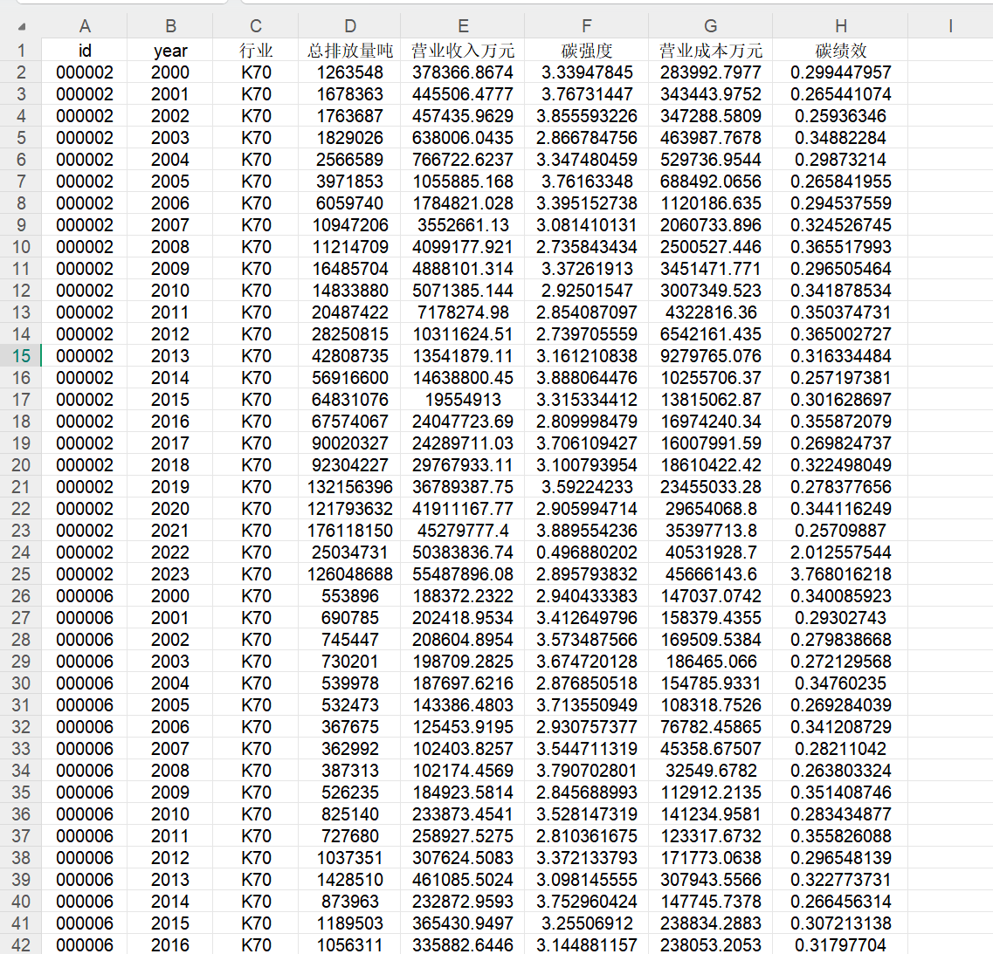Select column H header
This screenshot has width=993, height=954.
click(x=840, y=26)
